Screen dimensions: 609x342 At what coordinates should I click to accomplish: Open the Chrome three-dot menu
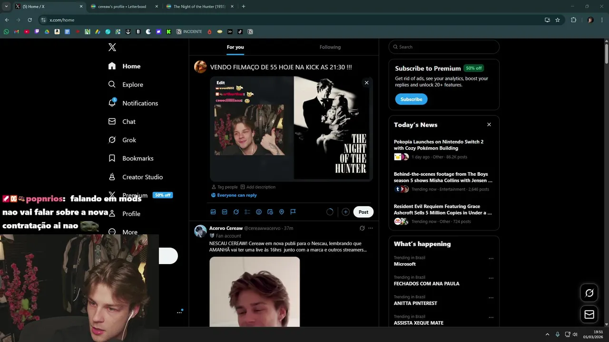tap(602, 20)
